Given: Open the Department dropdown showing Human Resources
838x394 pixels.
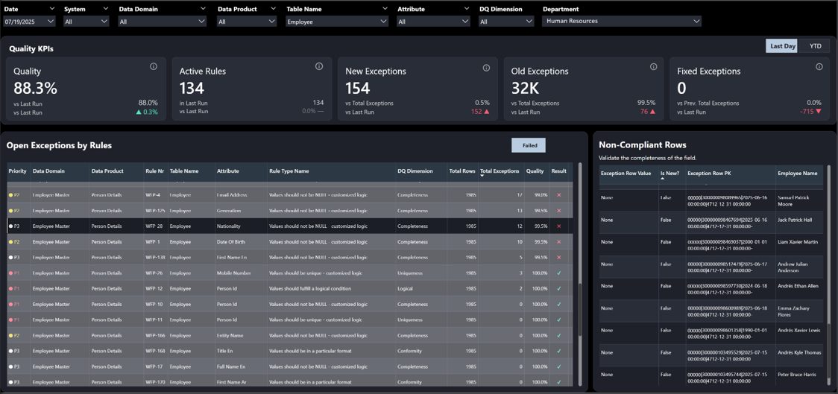Looking at the screenshot, I should [622, 22].
